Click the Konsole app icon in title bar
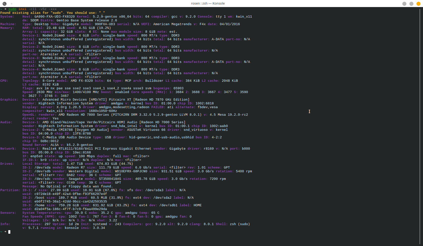423x246 pixels. [5, 4]
